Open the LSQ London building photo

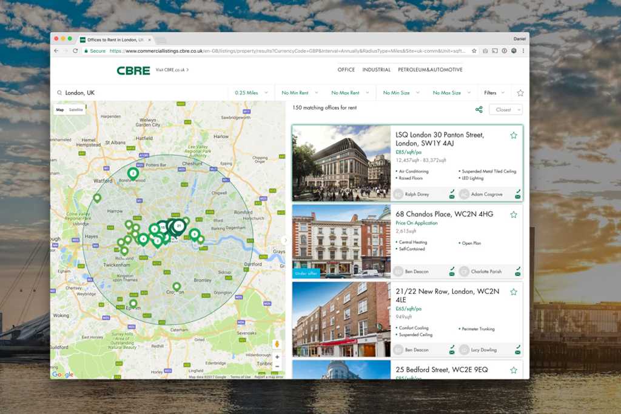(341, 163)
